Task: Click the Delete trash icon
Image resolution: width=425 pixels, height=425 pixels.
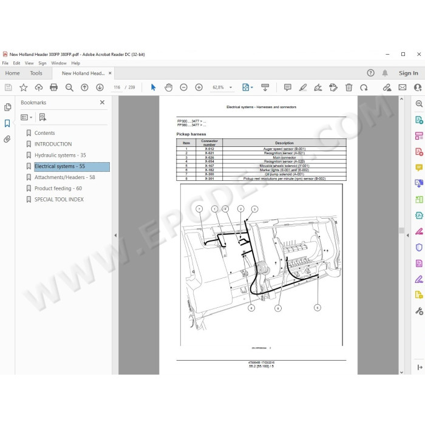Action: [x=349, y=87]
